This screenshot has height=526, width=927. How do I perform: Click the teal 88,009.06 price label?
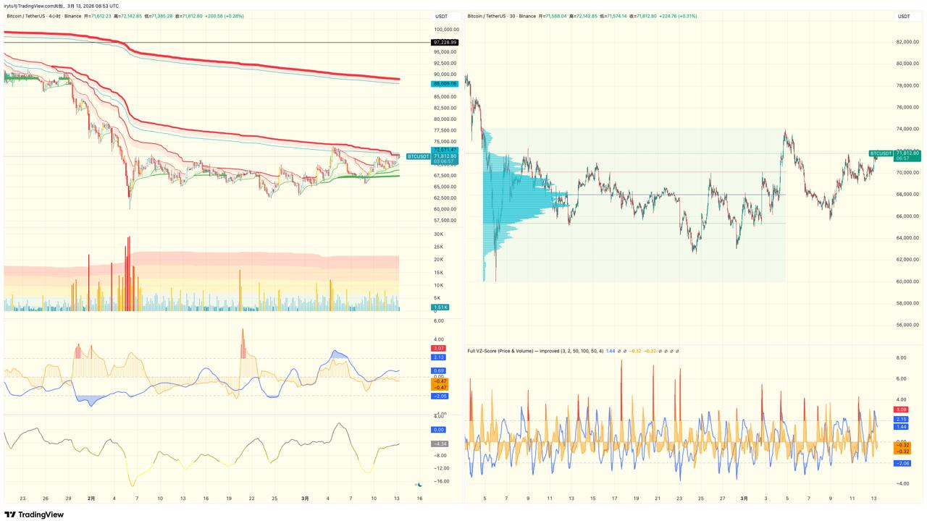point(445,84)
